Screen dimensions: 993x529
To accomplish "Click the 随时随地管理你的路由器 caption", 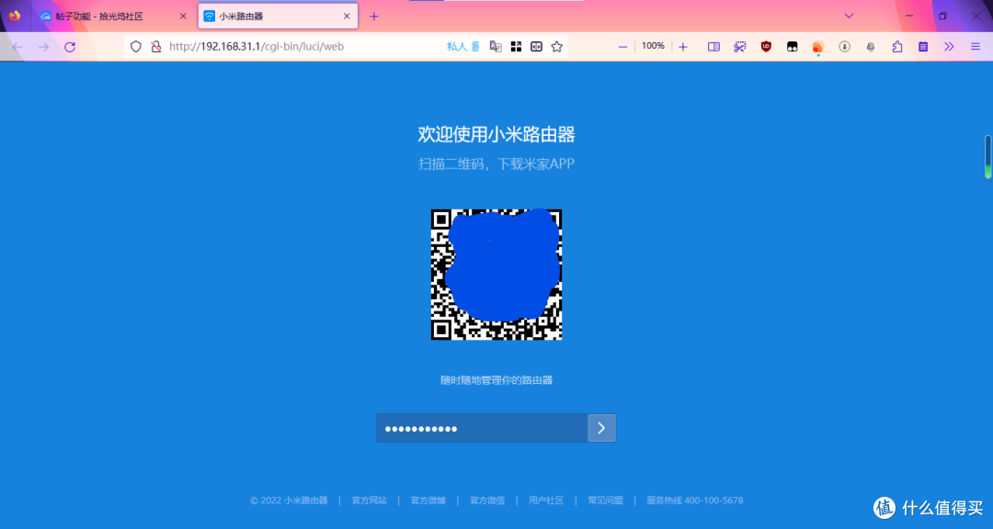I will pos(496,380).
